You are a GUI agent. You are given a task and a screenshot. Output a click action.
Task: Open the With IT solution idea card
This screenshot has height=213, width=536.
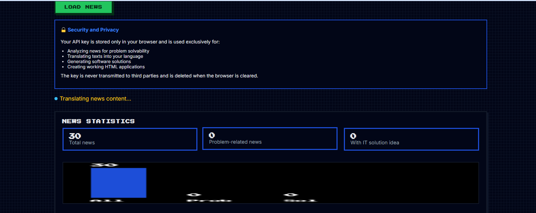pyautogui.click(x=411, y=139)
